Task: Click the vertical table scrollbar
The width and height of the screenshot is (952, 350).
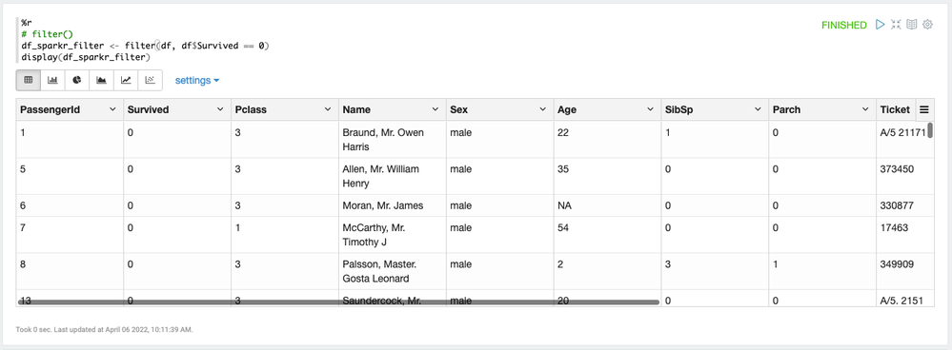Action: 930,130
